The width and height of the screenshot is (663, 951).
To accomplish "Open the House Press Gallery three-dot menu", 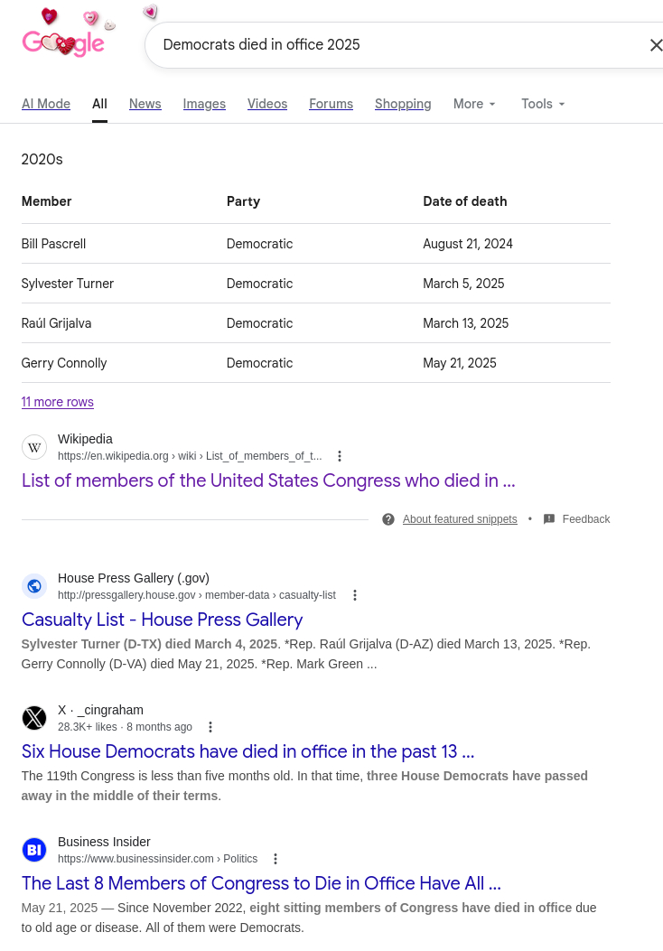I will tap(355, 595).
